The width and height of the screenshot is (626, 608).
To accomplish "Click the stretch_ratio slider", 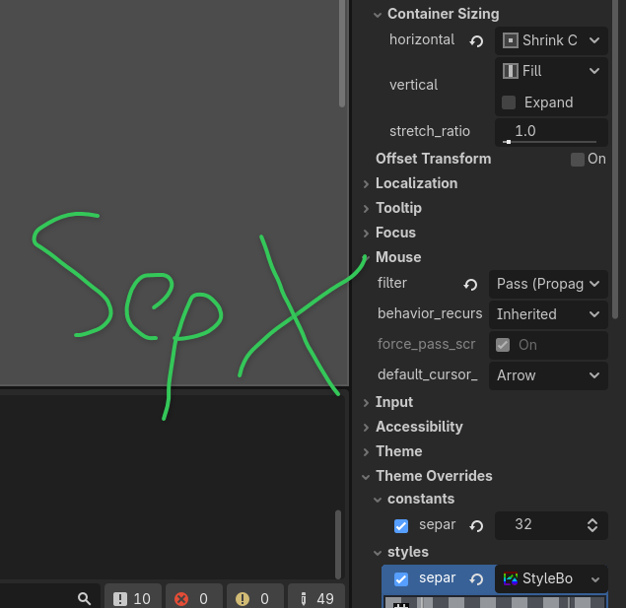I will (551, 142).
